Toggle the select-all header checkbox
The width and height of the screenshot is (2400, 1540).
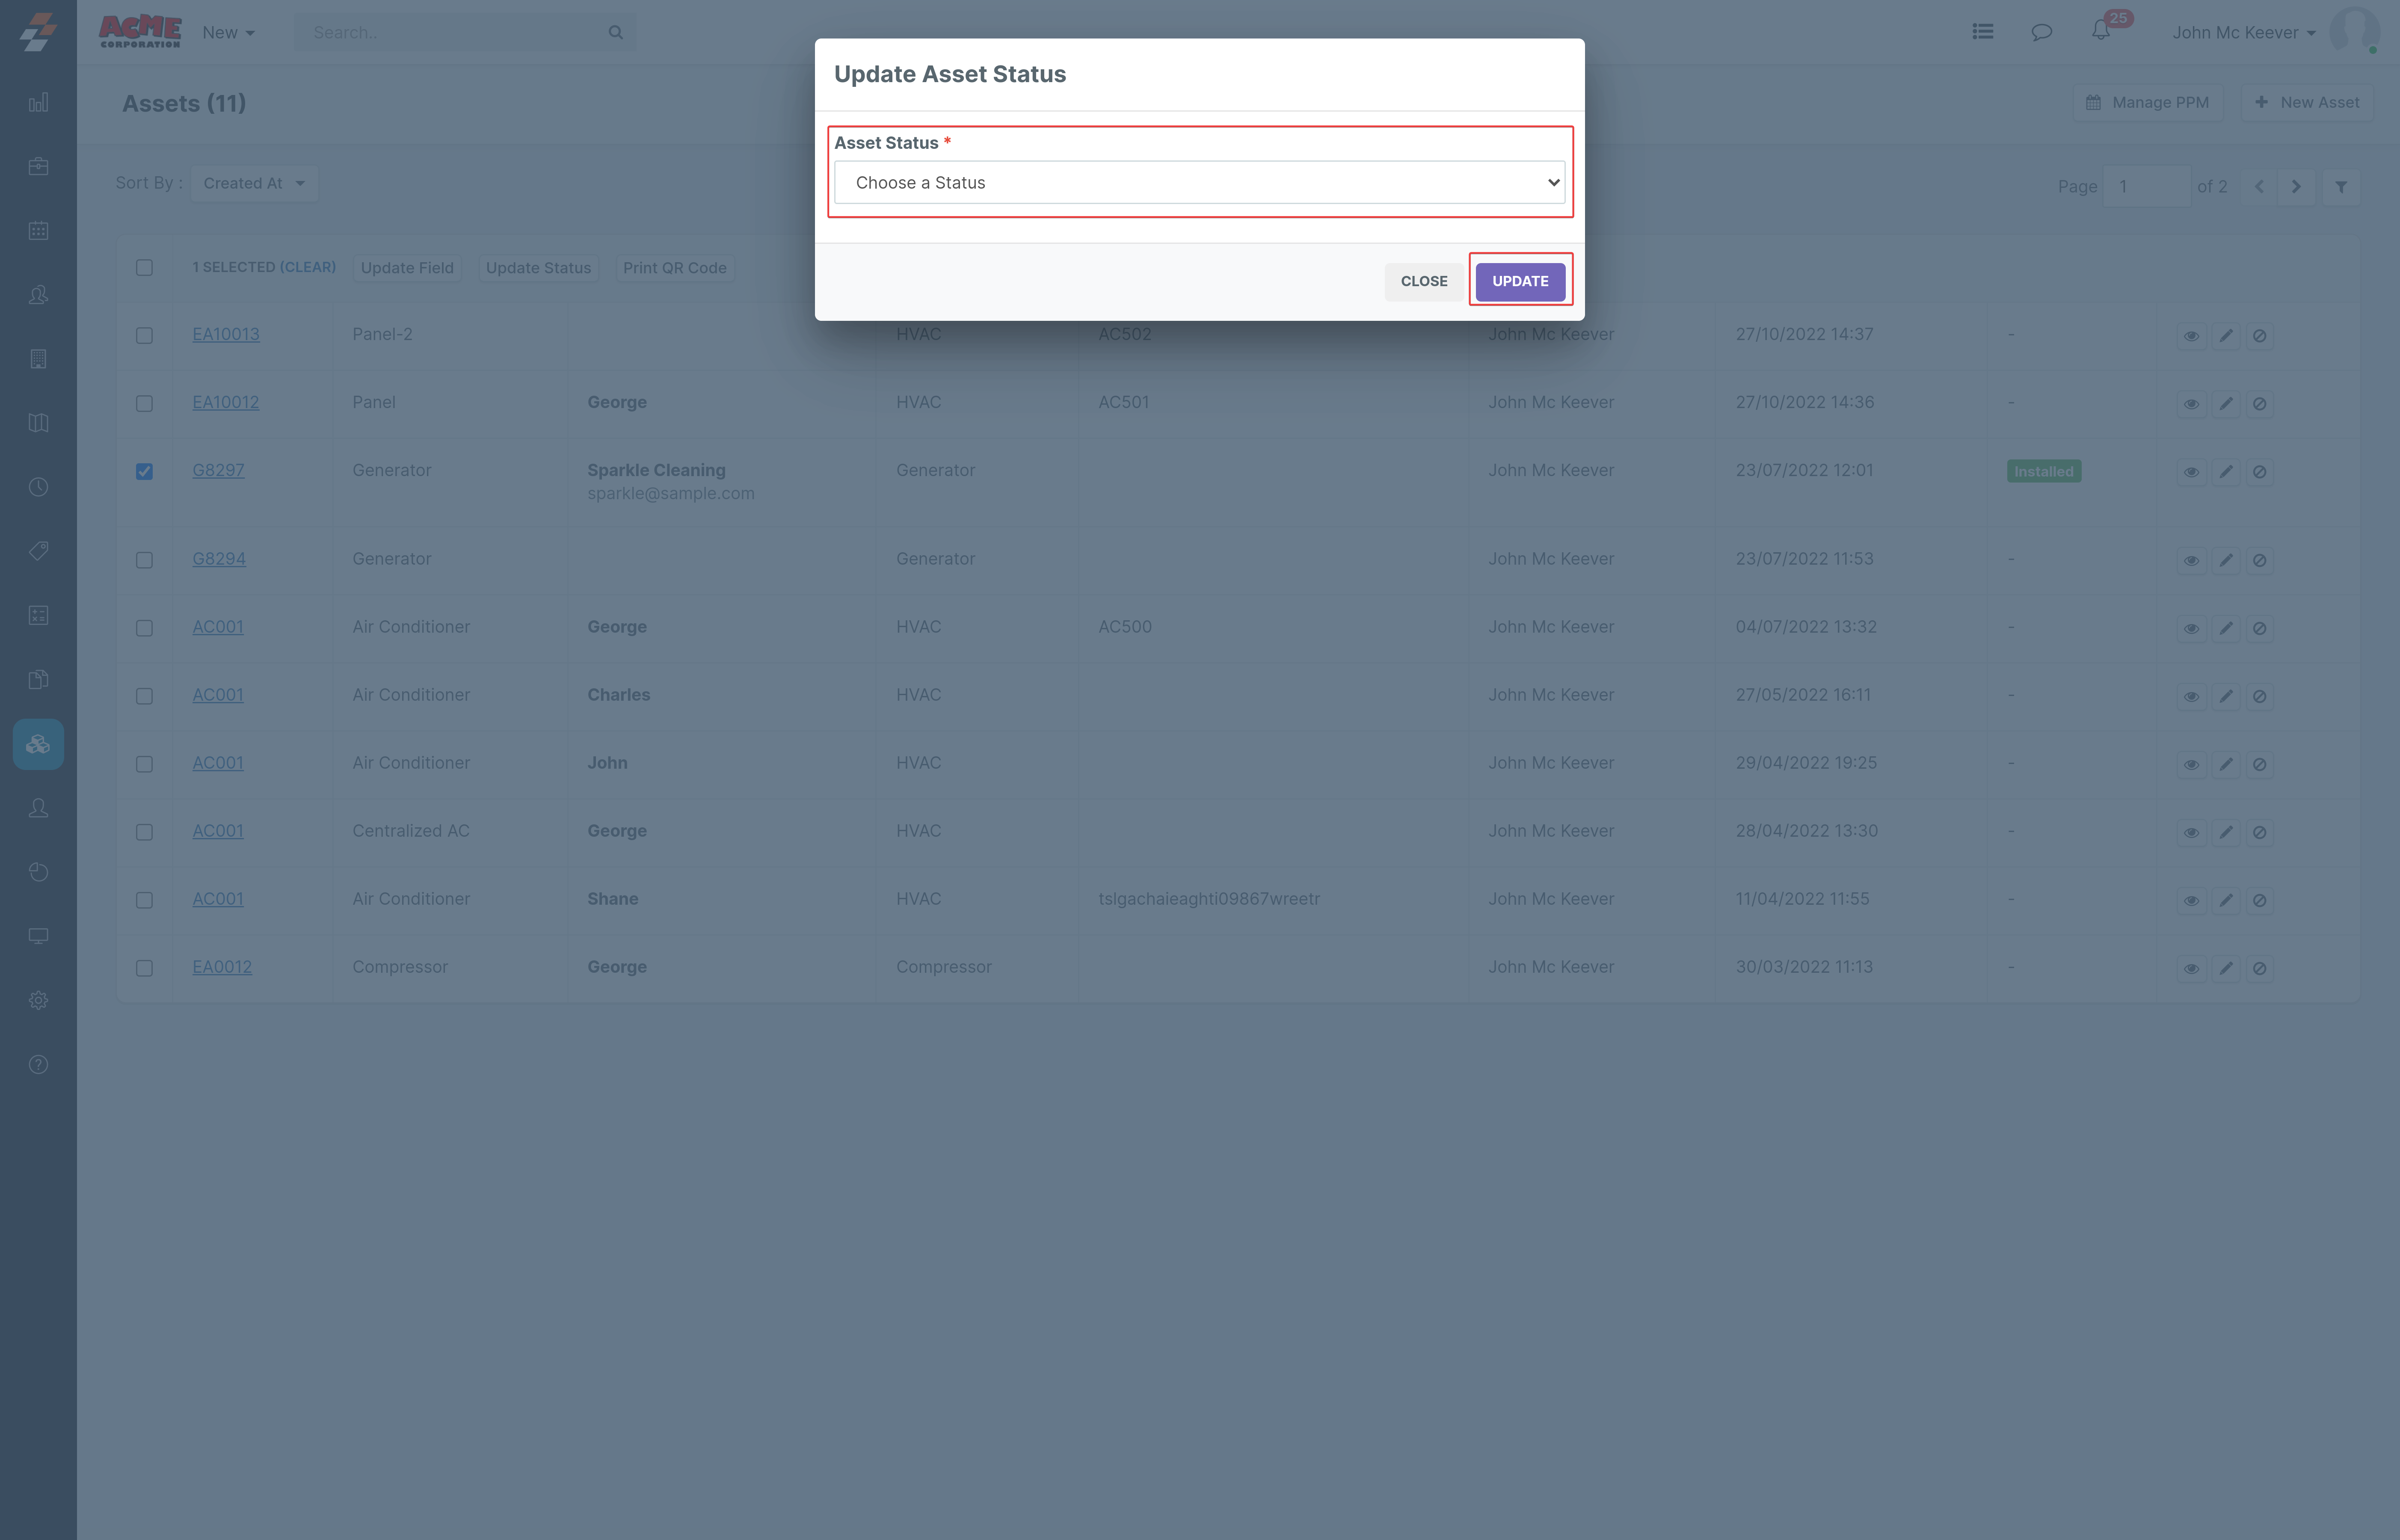tap(144, 268)
